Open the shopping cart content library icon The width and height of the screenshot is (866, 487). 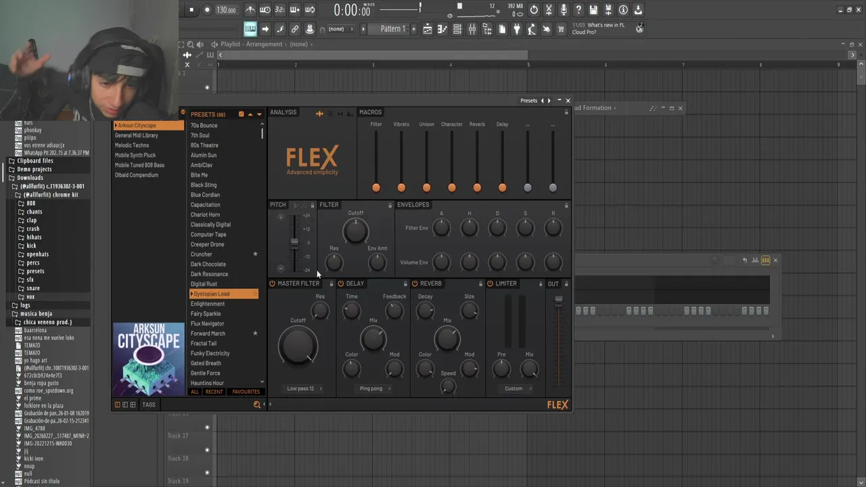coord(562,29)
